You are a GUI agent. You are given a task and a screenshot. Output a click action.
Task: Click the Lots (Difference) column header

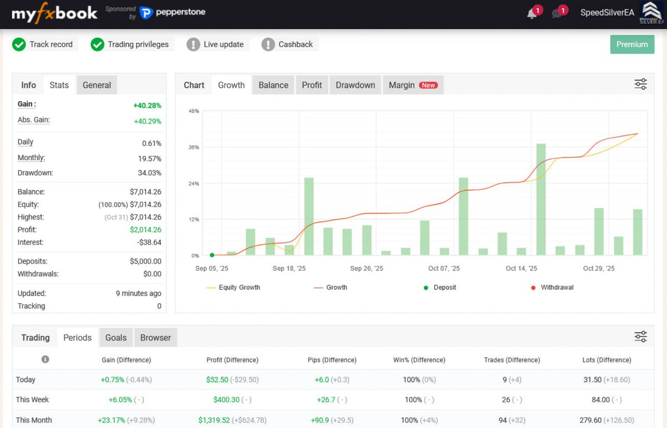607,360
